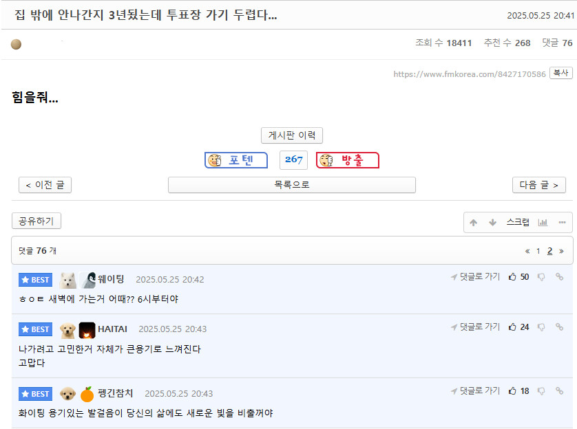This screenshot has height=429, width=577.
Task: Open the three-dot more options menu
Action: pos(562,223)
